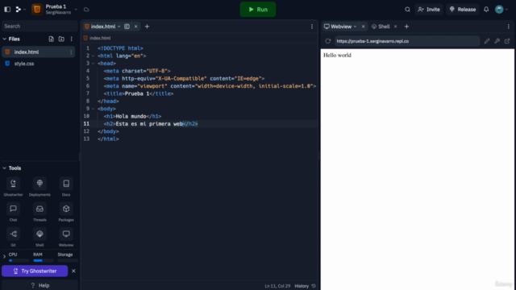Create a new folder in Files
Screen dimensions: 516x290
click(61, 39)
